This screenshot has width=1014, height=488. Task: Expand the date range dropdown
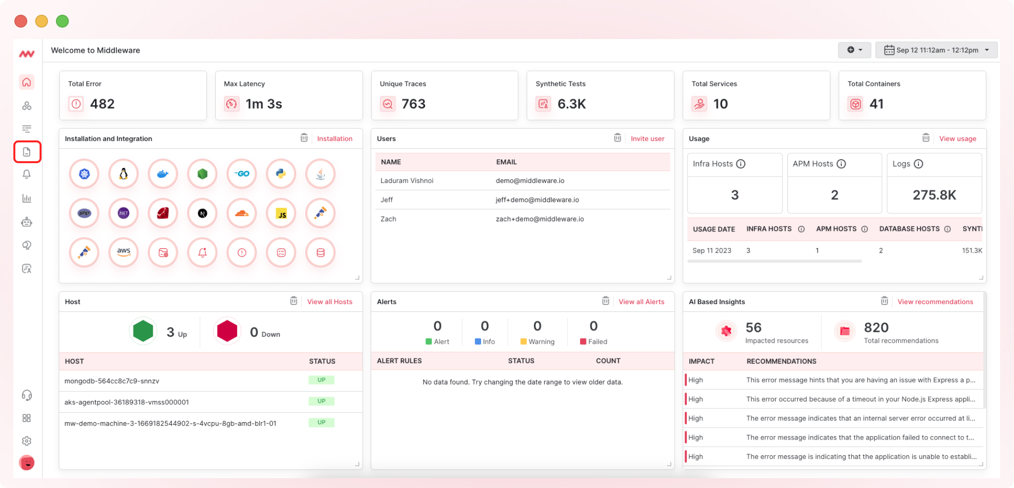coord(936,50)
